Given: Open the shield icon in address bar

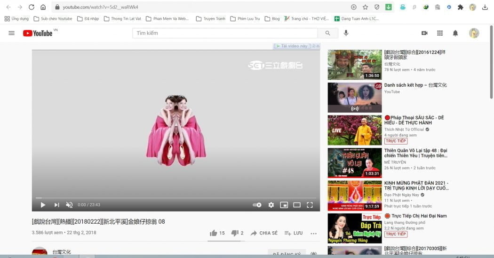Looking at the screenshot, I should click(x=377, y=7).
